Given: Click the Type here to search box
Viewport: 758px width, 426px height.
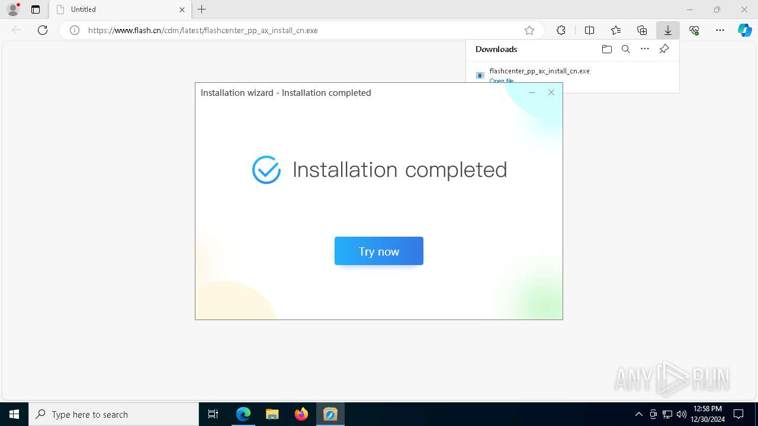Looking at the screenshot, I should click(x=114, y=414).
